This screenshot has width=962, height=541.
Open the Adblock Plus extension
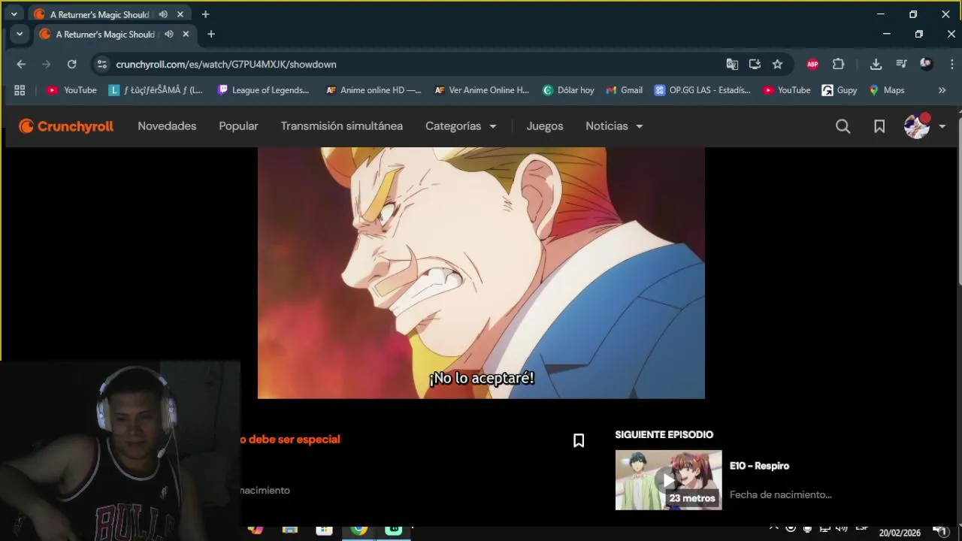(812, 65)
